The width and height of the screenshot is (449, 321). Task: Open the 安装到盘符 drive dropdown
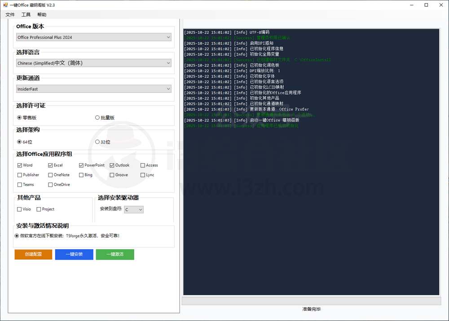pos(134,209)
